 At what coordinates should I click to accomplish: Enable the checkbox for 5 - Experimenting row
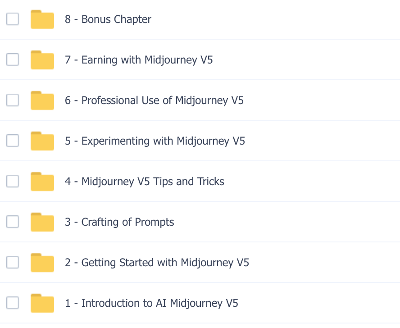(13, 141)
